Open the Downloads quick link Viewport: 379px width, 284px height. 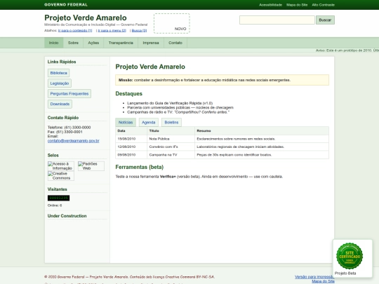pos(60,104)
